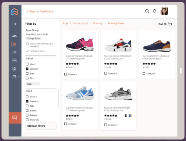Open the analytics chart icon in sidebar
Screen dimensions: 186x141
tap(15, 68)
